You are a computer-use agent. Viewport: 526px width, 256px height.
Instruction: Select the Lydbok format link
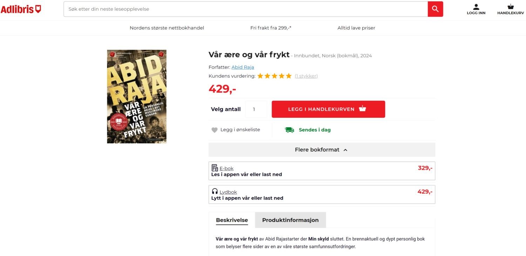coord(228,192)
